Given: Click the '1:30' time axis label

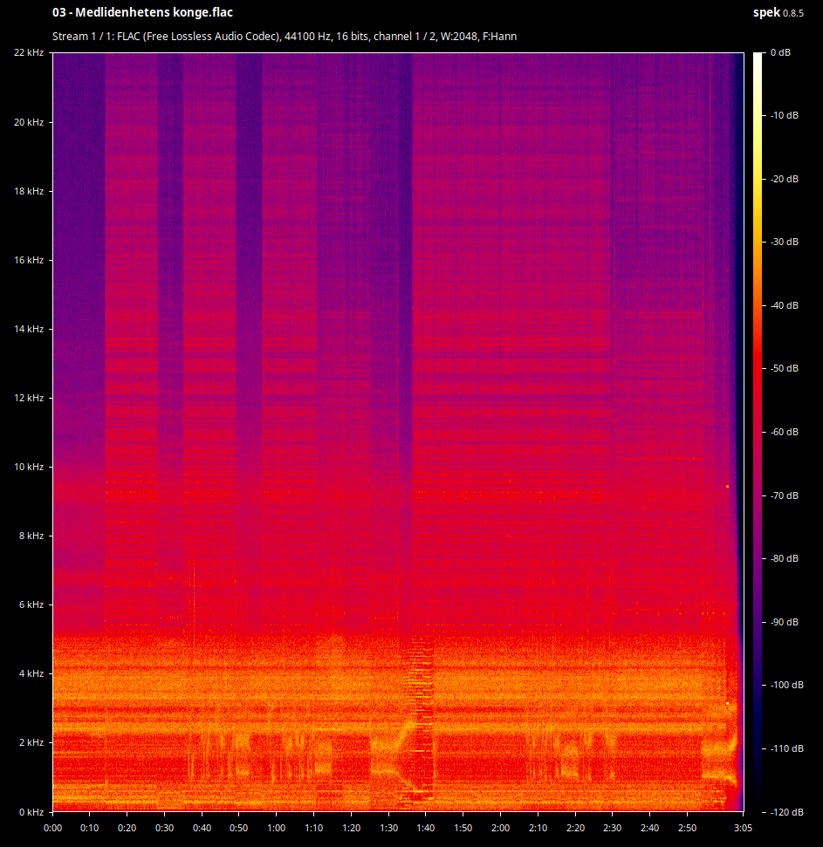Looking at the screenshot, I should [388, 828].
